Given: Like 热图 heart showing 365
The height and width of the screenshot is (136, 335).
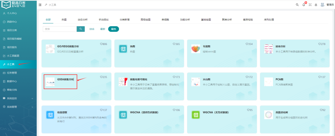Looking at the screenshot, I should point(174,44).
